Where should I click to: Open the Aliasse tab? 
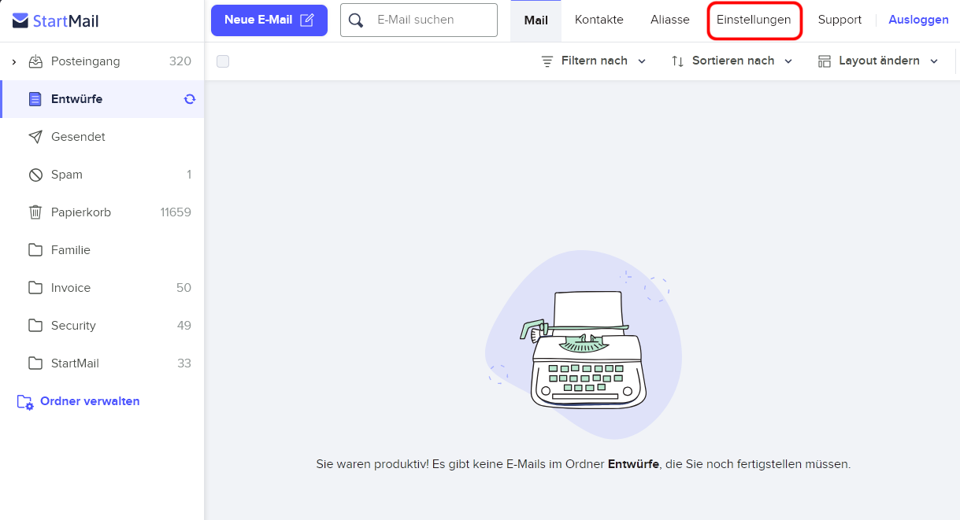coord(670,20)
